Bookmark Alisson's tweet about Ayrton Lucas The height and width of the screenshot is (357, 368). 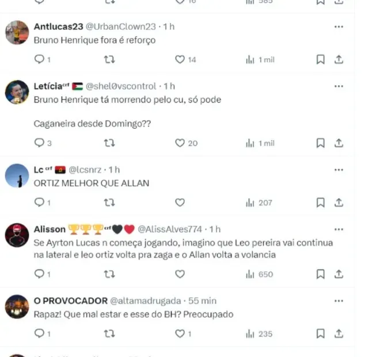(320, 274)
